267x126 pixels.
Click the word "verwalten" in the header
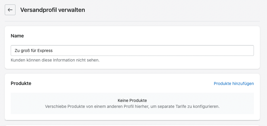point(73,10)
